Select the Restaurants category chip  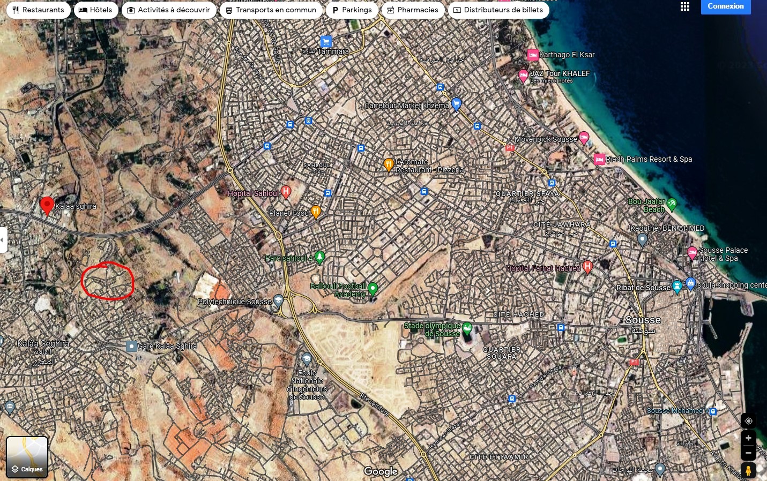point(38,10)
